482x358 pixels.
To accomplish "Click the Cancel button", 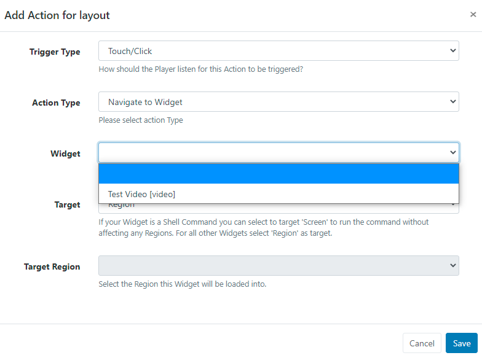I will coord(422,343).
